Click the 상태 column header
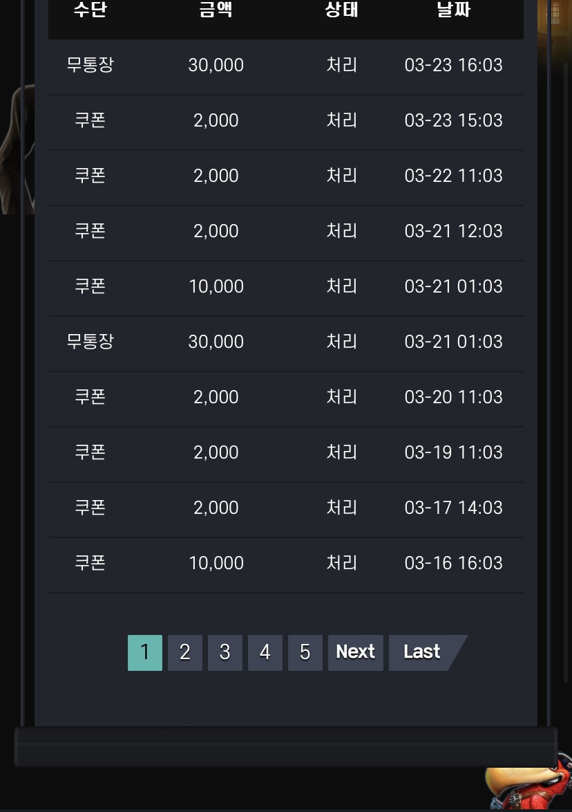Image resolution: width=572 pixels, height=812 pixels. (341, 10)
